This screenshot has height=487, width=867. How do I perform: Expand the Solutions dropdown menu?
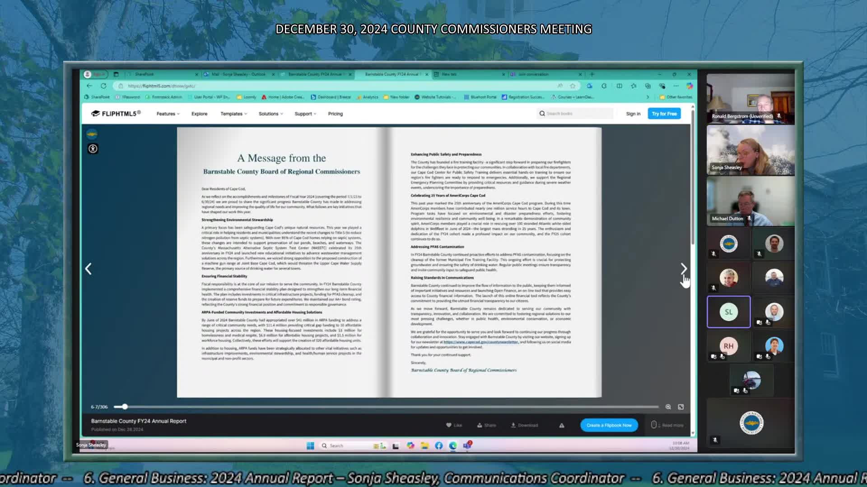coord(271,114)
